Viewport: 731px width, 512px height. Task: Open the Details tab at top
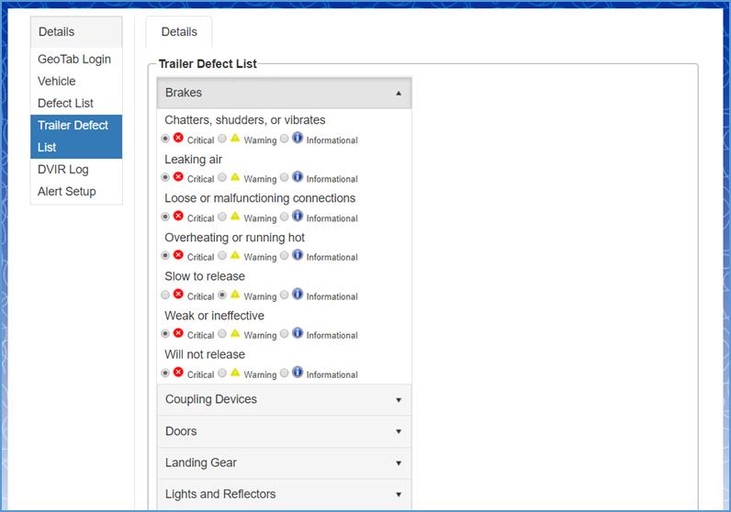point(179,32)
